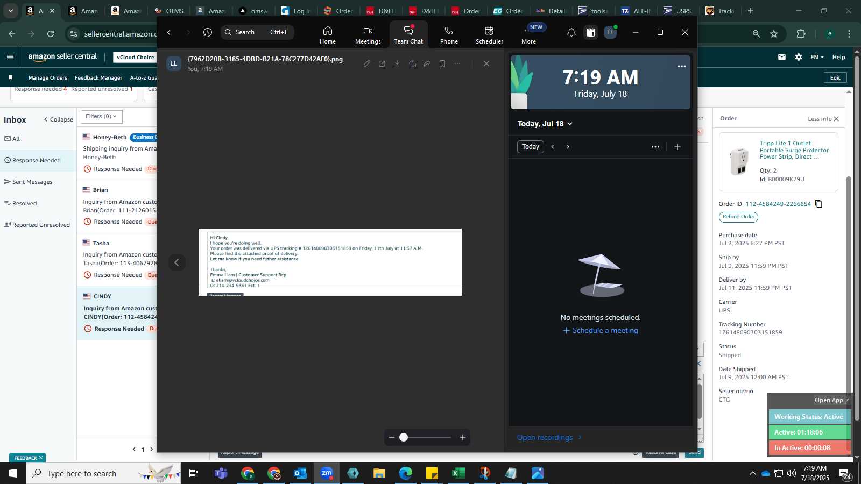This screenshot has width=861, height=484.
Task: Go to next day in calendar
Action: [x=568, y=147]
